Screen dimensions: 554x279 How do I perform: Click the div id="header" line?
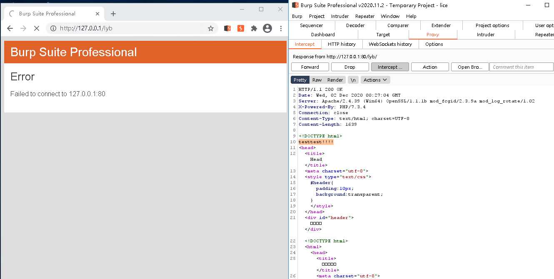329,218
